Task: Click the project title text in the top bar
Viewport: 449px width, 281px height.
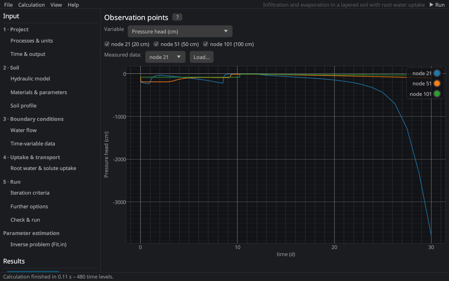Action: [344, 5]
